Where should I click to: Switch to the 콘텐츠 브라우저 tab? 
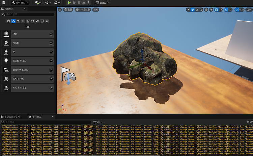click(x=10, y=116)
